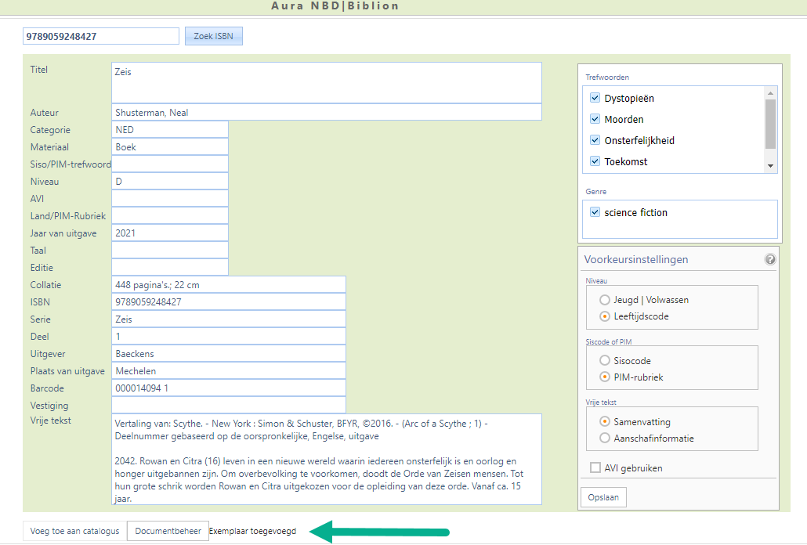This screenshot has width=807, height=545.
Task: Click the Opslaan button
Action: 603,498
